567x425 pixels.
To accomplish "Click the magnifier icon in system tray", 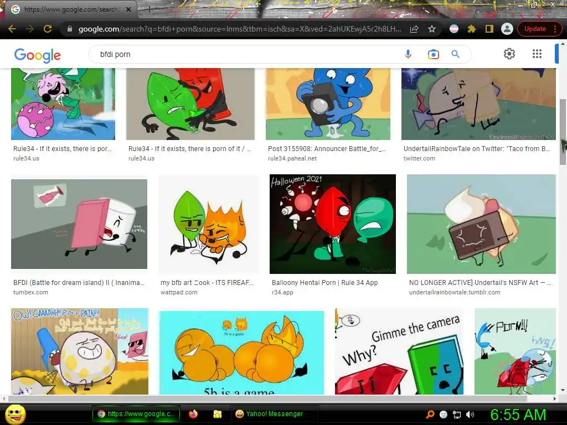I will click(x=430, y=414).
